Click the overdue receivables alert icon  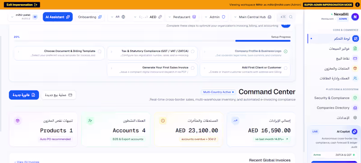[163, 121]
